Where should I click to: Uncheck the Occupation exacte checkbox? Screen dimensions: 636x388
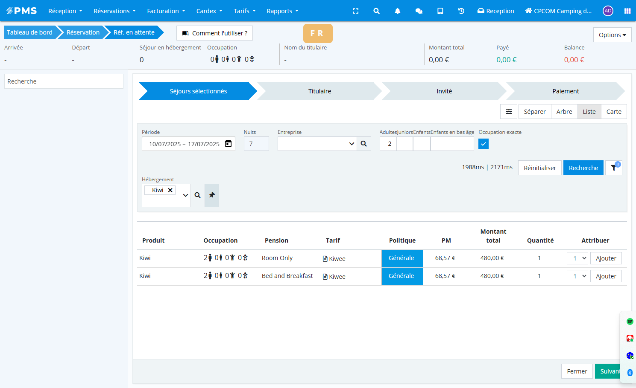[x=484, y=144]
